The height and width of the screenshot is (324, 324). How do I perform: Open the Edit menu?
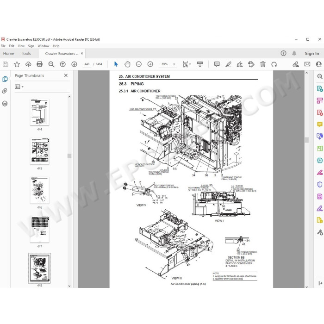pos(12,46)
